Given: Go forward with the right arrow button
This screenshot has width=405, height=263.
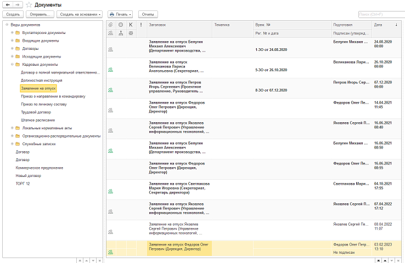Looking at the screenshot, I should (x=18, y=5).
